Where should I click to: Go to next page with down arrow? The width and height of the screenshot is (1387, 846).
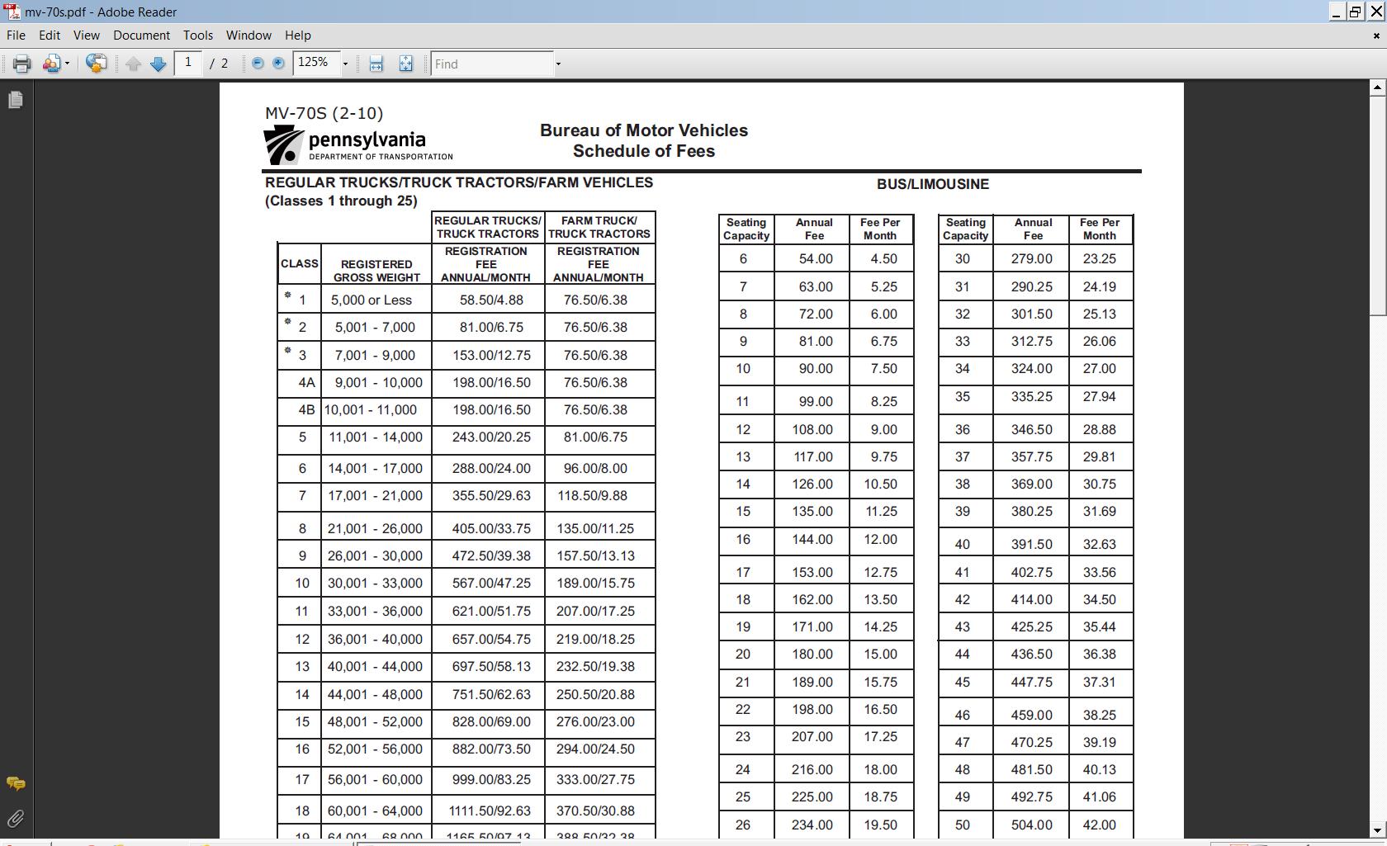[159, 64]
